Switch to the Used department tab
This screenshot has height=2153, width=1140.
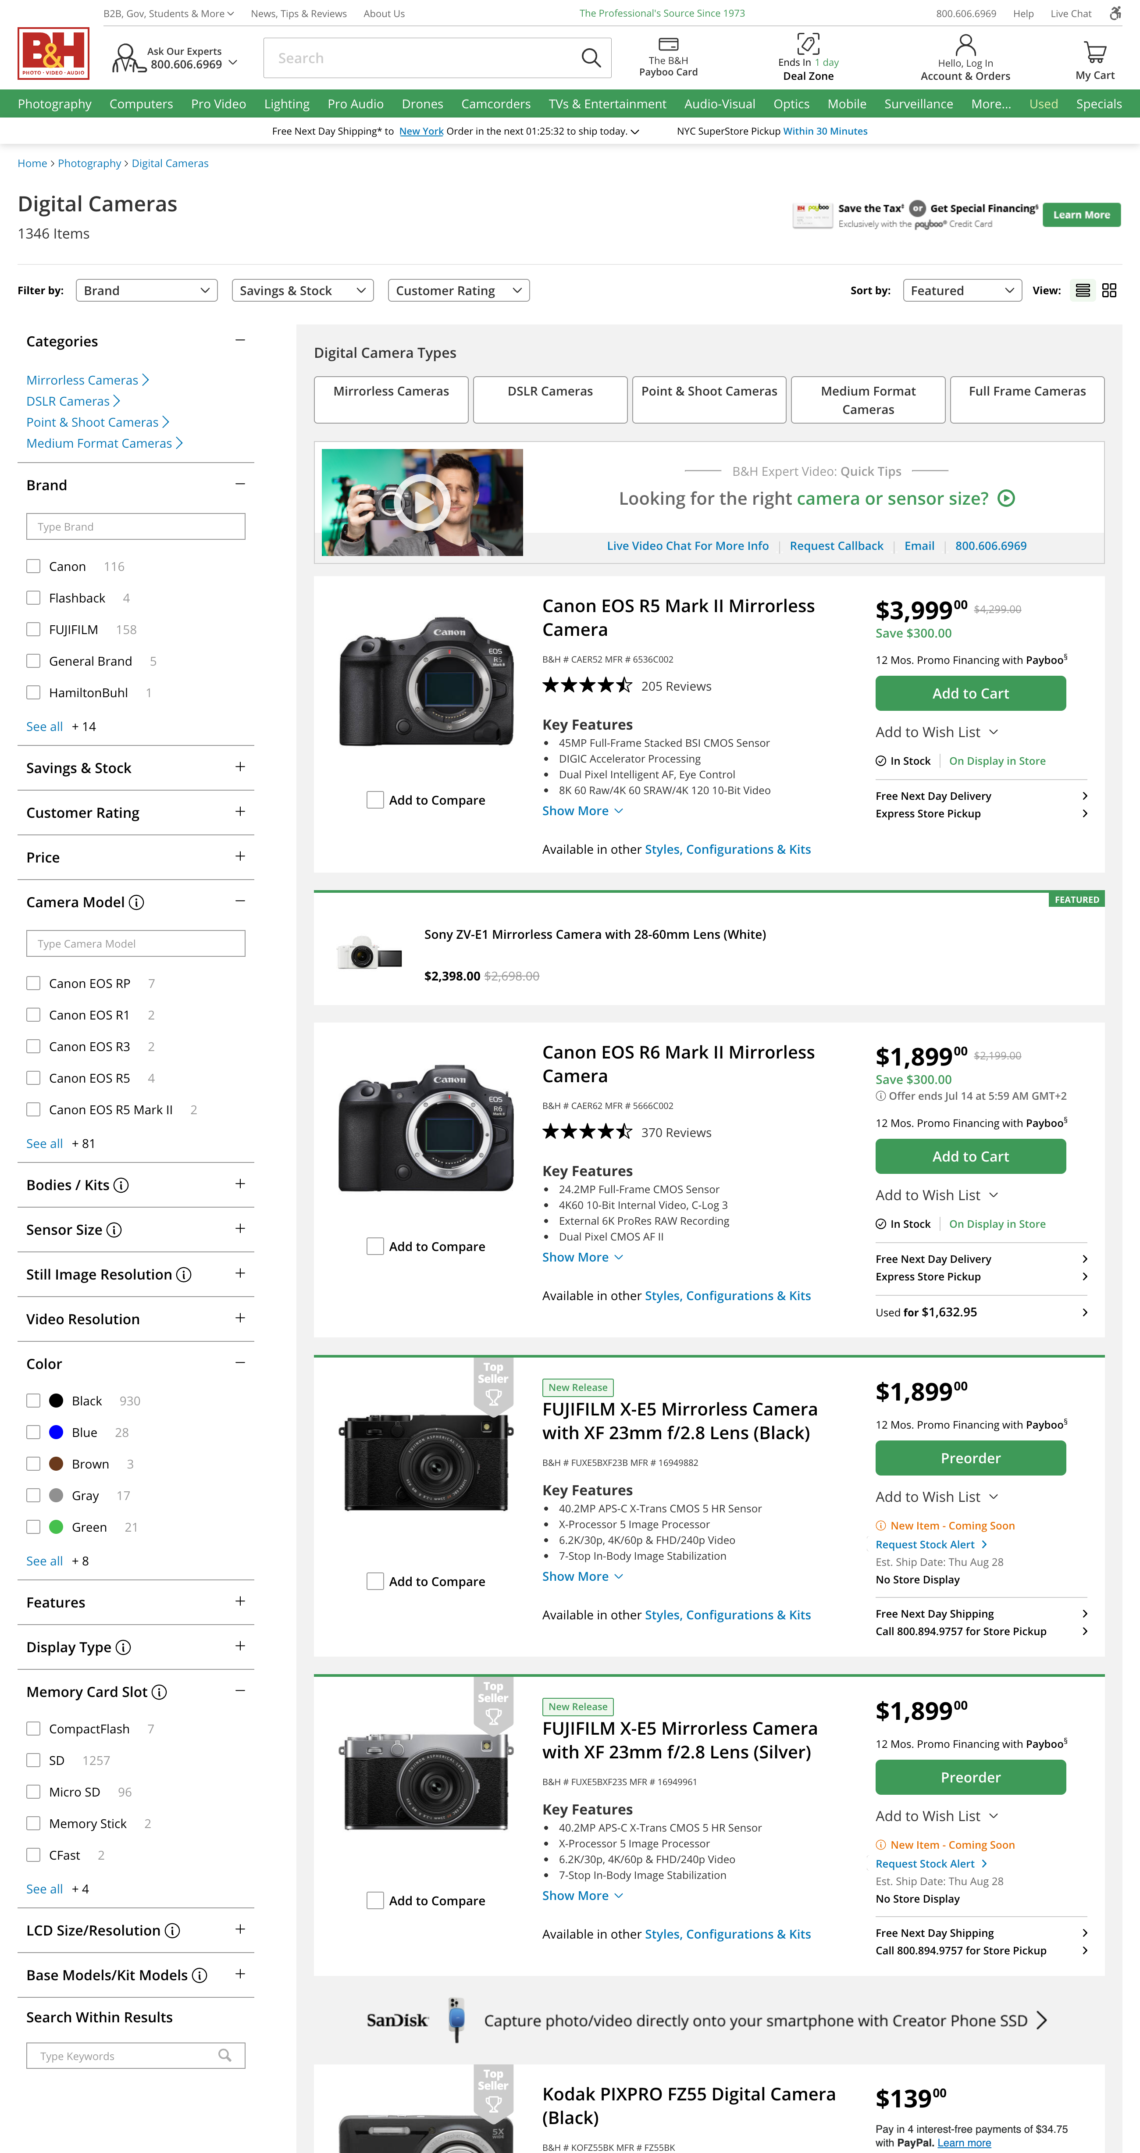click(x=1042, y=103)
